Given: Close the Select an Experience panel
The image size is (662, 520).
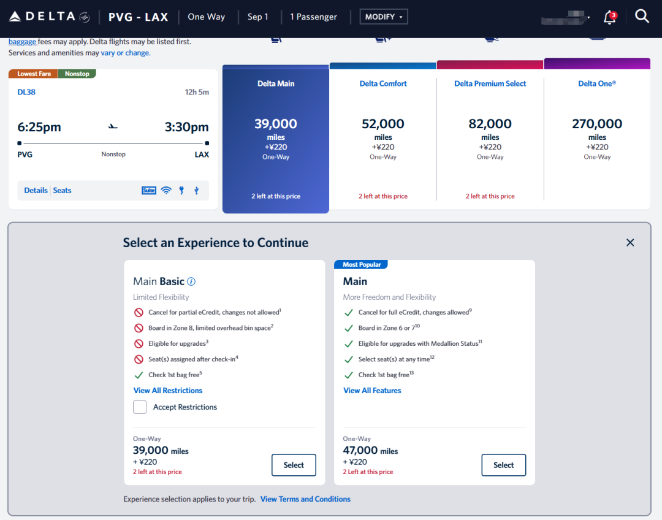Looking at the screenshot, I should coord(630,243).
